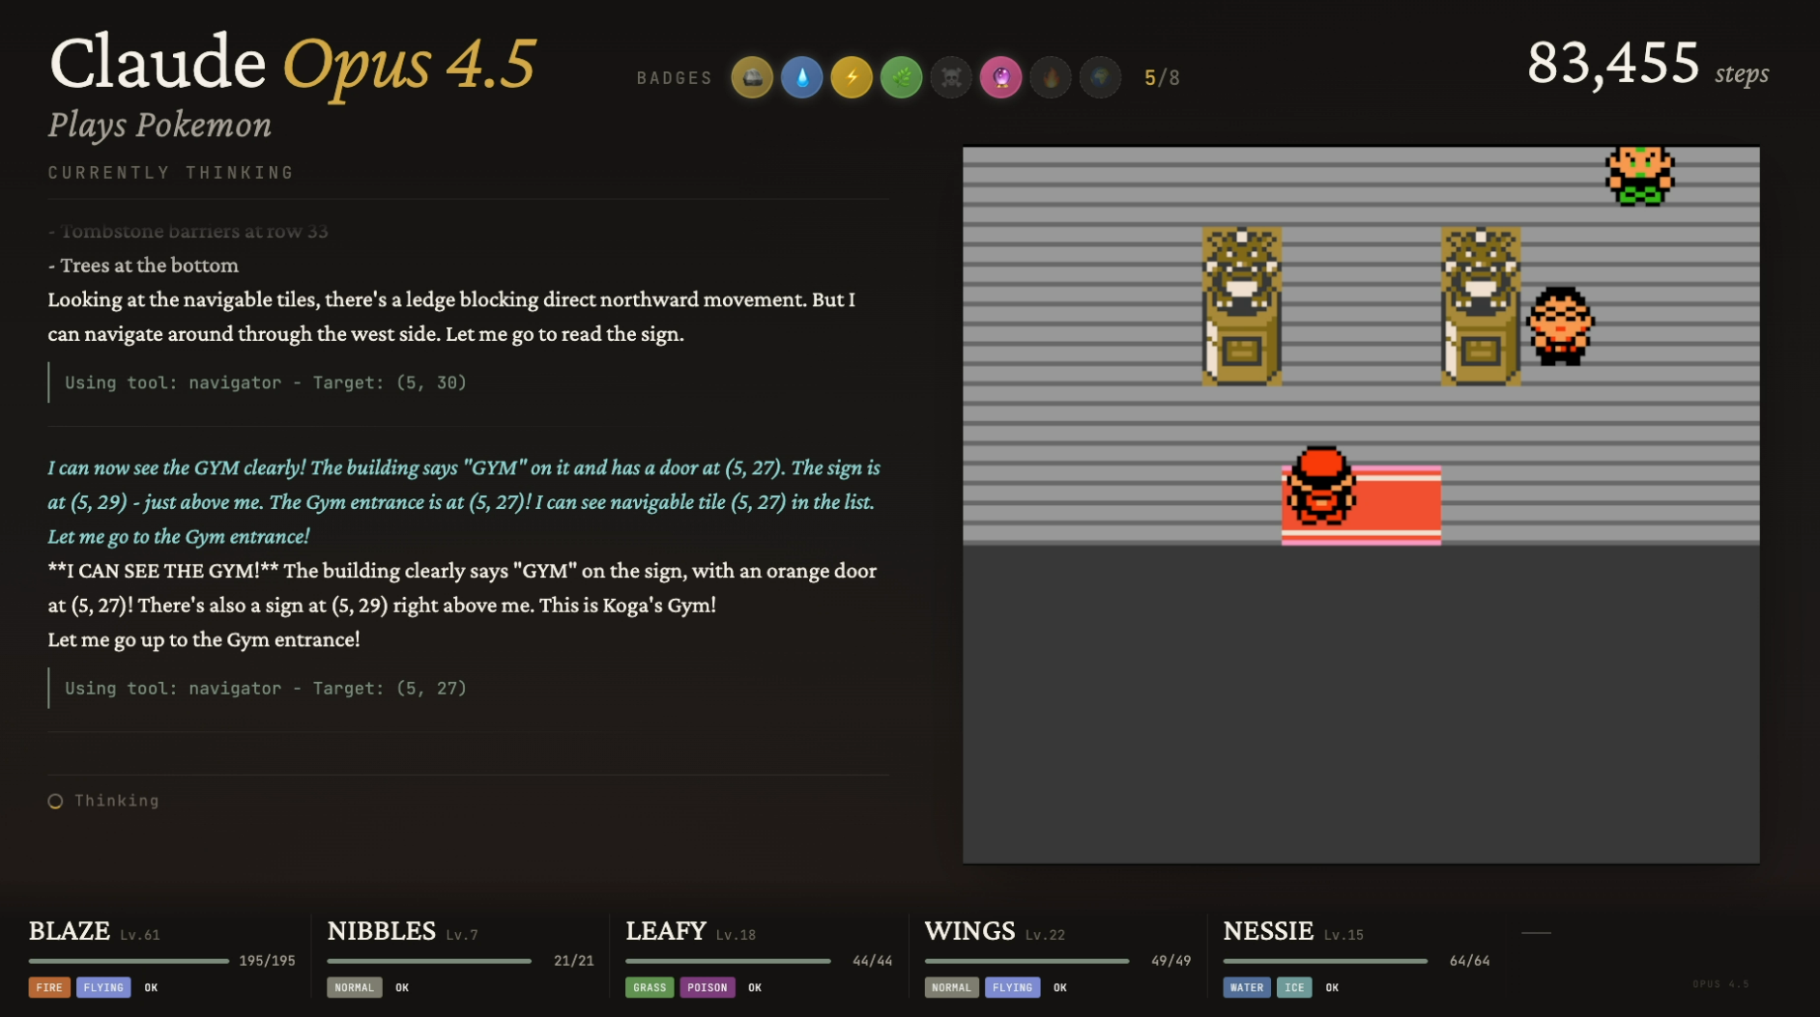Select the ICE type tag
The image size is (1820, 1017).
[x=1294, y=987]
